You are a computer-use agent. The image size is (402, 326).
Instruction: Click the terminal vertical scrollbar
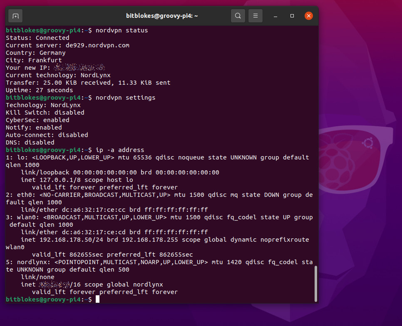[x=316, y=284]
